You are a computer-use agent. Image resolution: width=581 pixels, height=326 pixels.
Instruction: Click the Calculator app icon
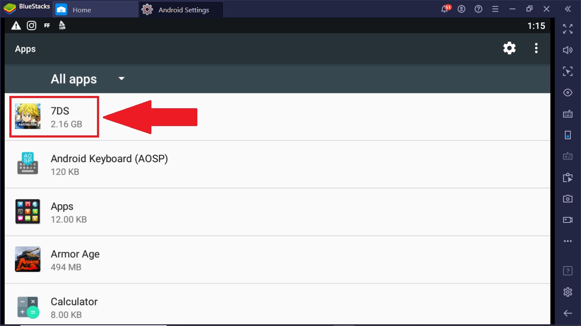(28, 307)
